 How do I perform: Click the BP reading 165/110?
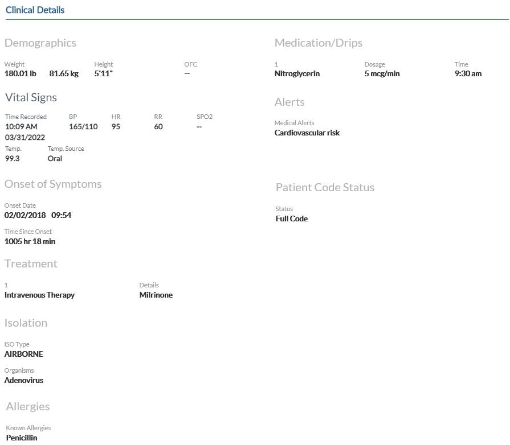click(x=83, y=127)
